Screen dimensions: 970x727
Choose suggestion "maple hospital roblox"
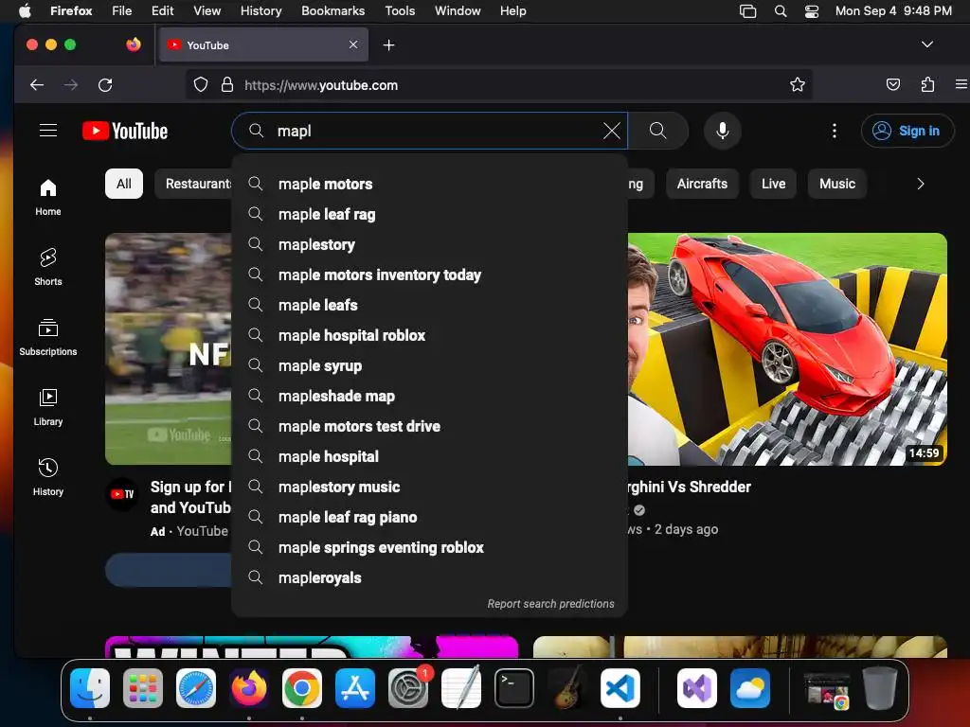[x=429, y=335]
